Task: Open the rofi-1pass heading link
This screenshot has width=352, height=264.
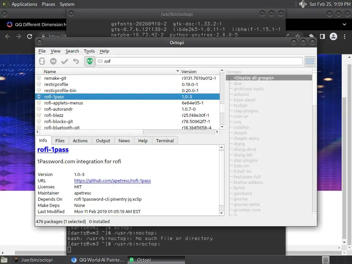Action: 53,150
